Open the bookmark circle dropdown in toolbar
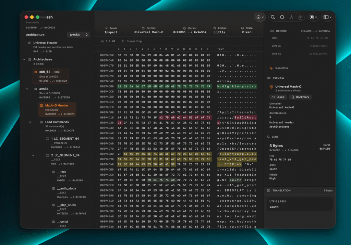351x245 pixels. pos(313,17)
